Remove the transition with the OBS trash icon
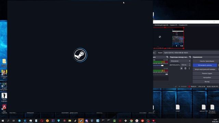This screenshot has width=219, height=123. pos(185,68)
